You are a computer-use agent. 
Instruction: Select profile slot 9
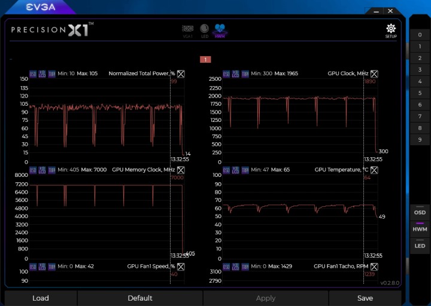coord(420,140)
